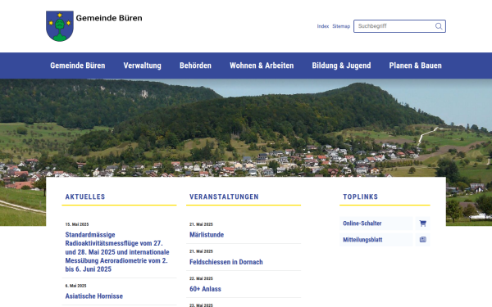Open the newspaper icon beside Mitteilungsblatt
Screen dimensions: 492x307
(x=422, y=240)
